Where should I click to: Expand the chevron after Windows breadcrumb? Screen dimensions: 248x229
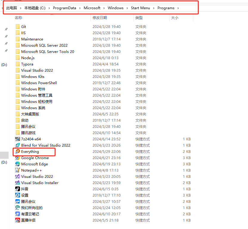coord(127,8)
